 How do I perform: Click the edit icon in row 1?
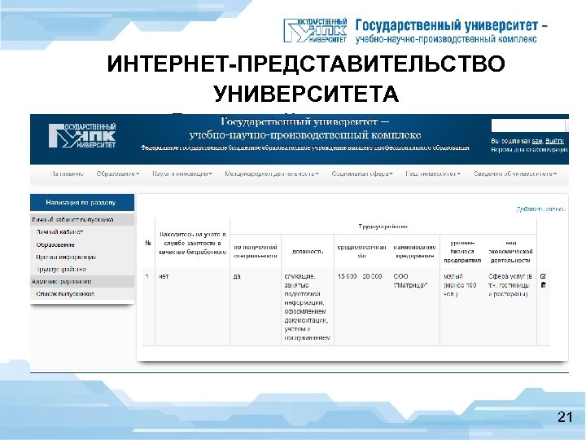544,276
